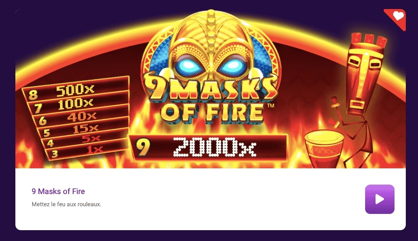Click the golden drum graphic
Screen dimensions: 418x241
pos(324,149)
